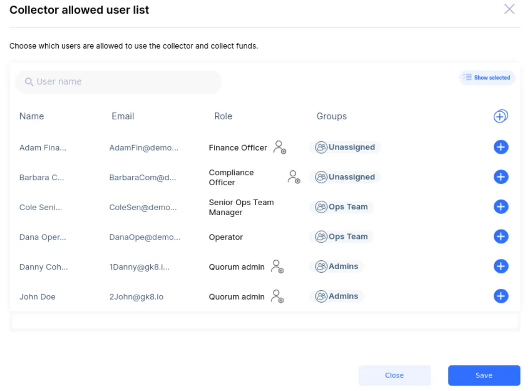Viewport: 529px width, 391px height.
Task: Click add-all users icon in header
Action: point(501,116)
